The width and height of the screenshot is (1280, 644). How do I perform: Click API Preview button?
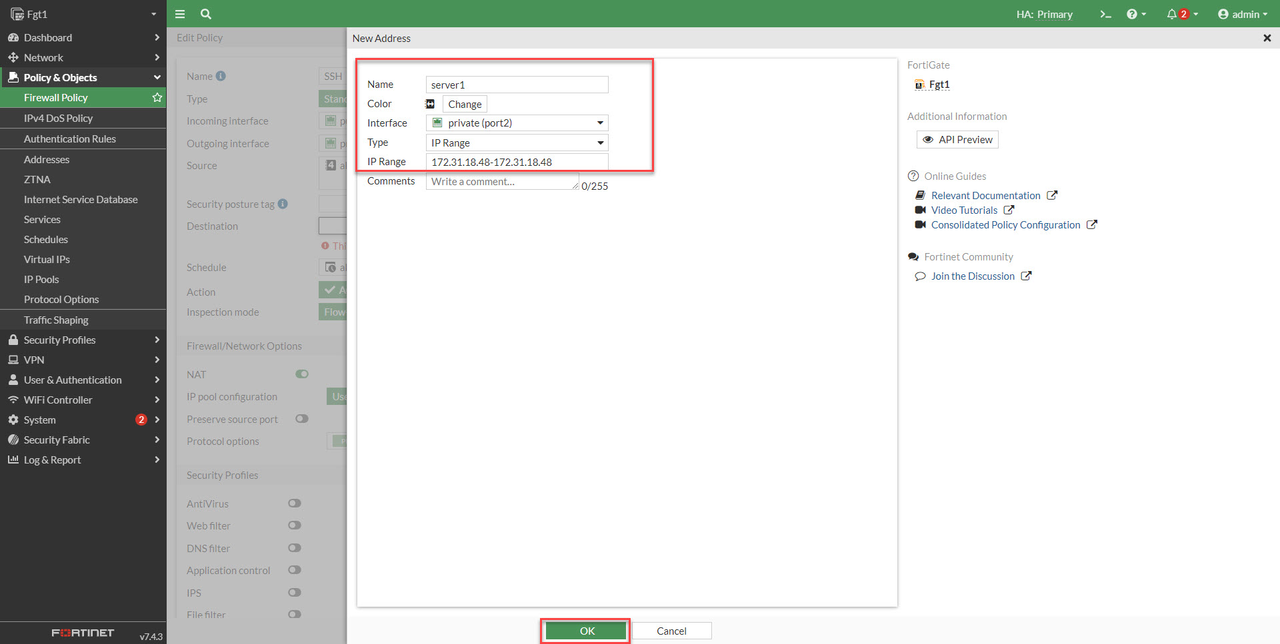tap(957, 139)
